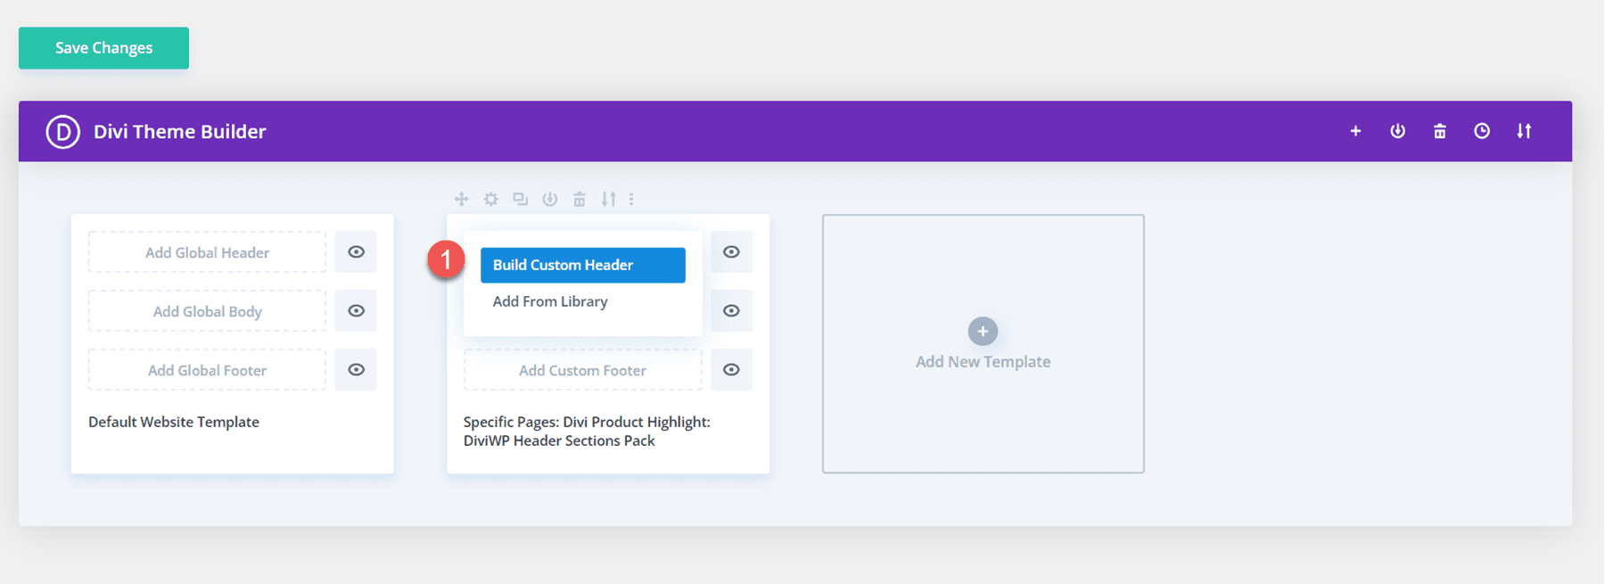Toggle visibility of Global Footer
This screenshot has width=1605, height=584.
[356, 370]
